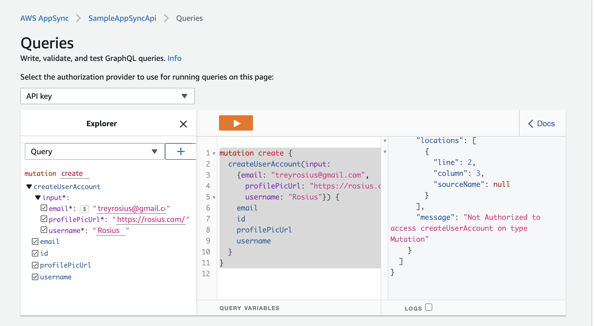Click the "column": 3 entry in results
Image resolution: width=595 pixels, height=326 pixels.
pyautogui.click(x=459, y=173)
